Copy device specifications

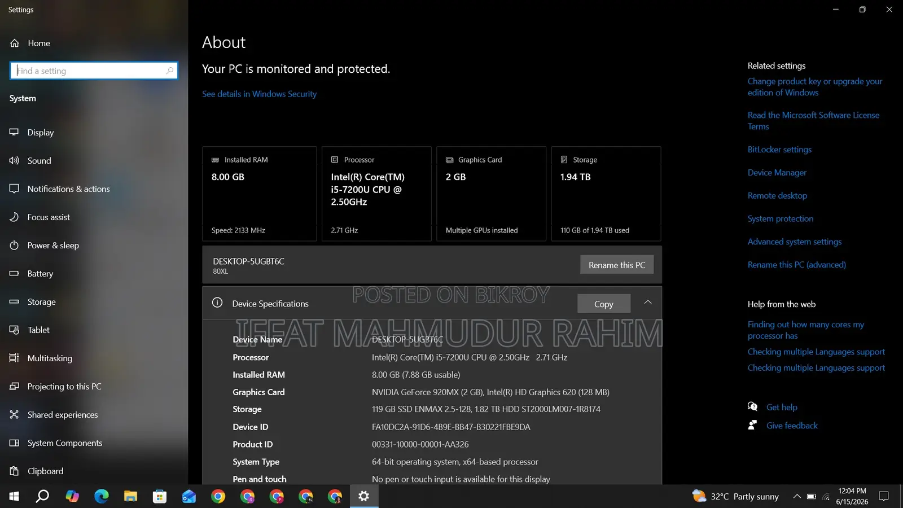click(x=603, y=304)
